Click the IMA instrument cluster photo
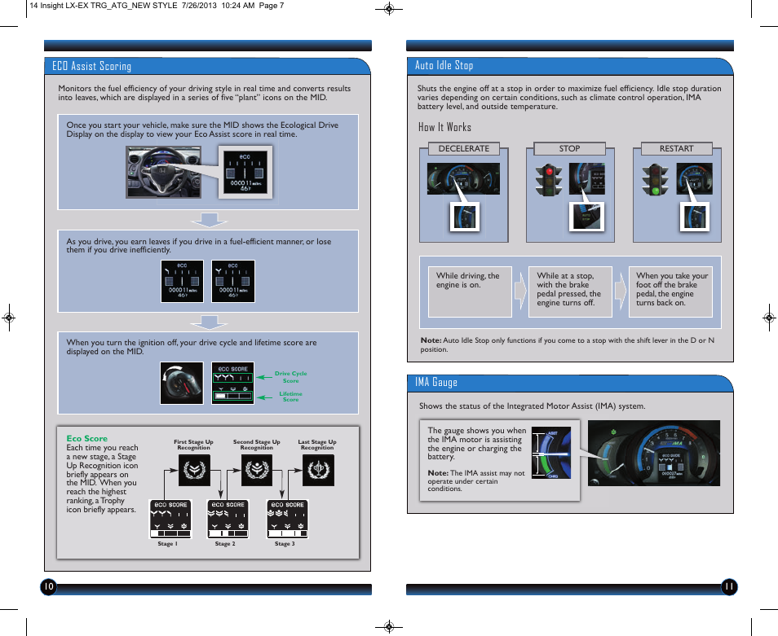The height and width of the screenshot is (636, 778). [653, 454]
